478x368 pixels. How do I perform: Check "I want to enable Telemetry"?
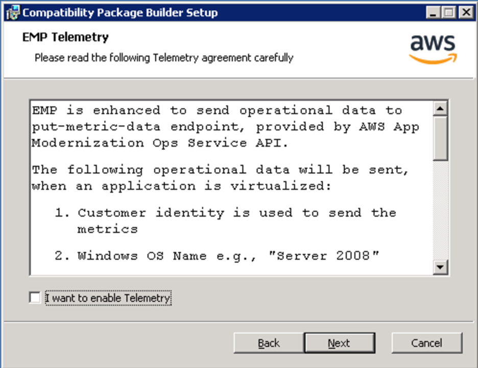click(34, 297)
